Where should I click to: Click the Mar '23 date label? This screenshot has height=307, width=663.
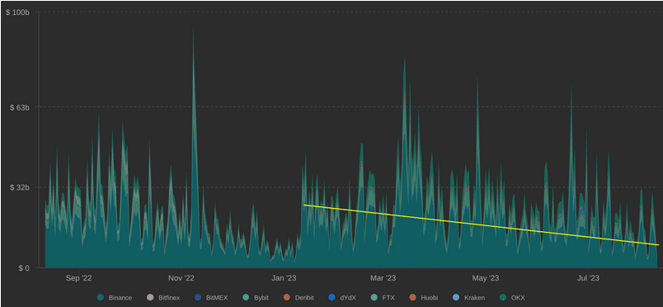click(x=383, y=278)
